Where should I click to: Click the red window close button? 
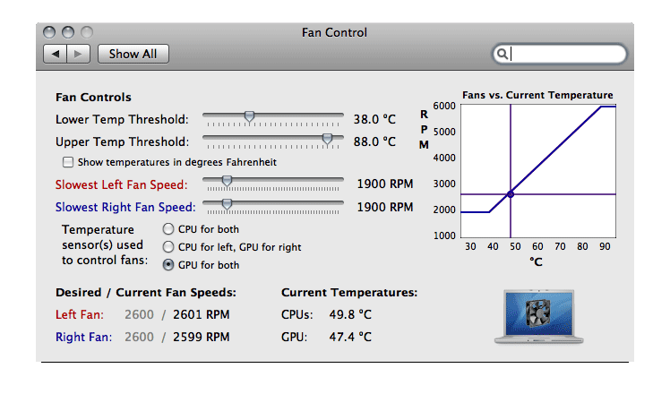point(49,32)
